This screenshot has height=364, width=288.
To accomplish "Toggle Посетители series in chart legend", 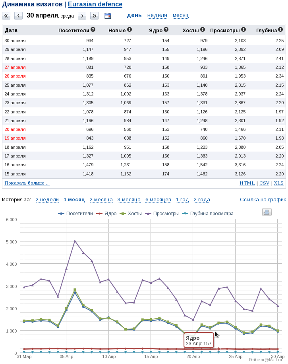I will coord(75,214).
